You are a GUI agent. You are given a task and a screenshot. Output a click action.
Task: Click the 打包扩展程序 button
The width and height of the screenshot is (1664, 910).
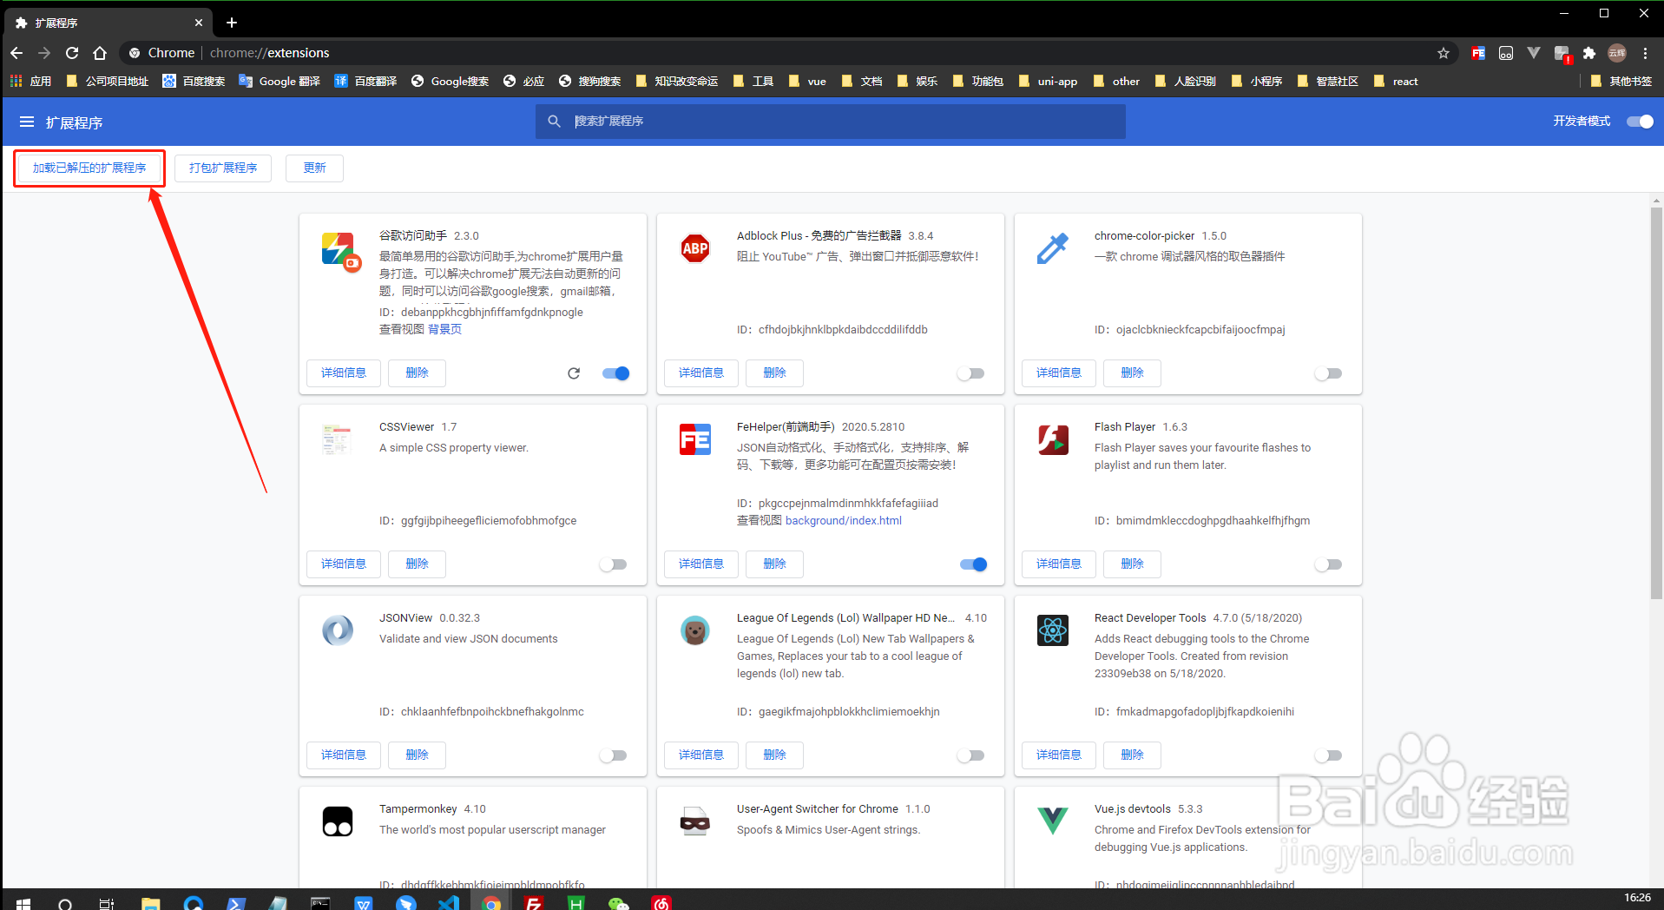[223, 168]
